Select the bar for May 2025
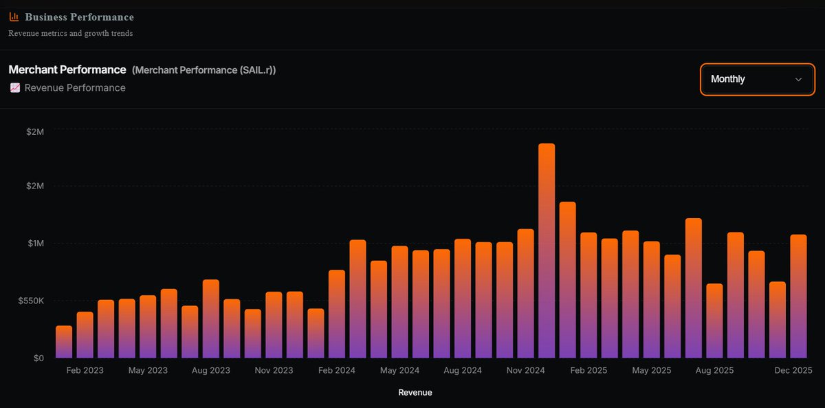This screenshot has width=825, height=408. point(652,300)
